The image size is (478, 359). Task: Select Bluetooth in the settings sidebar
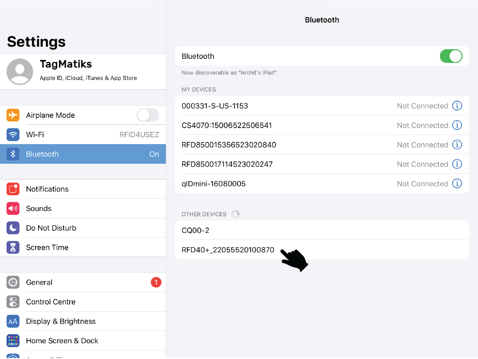[x=83, y=154]
